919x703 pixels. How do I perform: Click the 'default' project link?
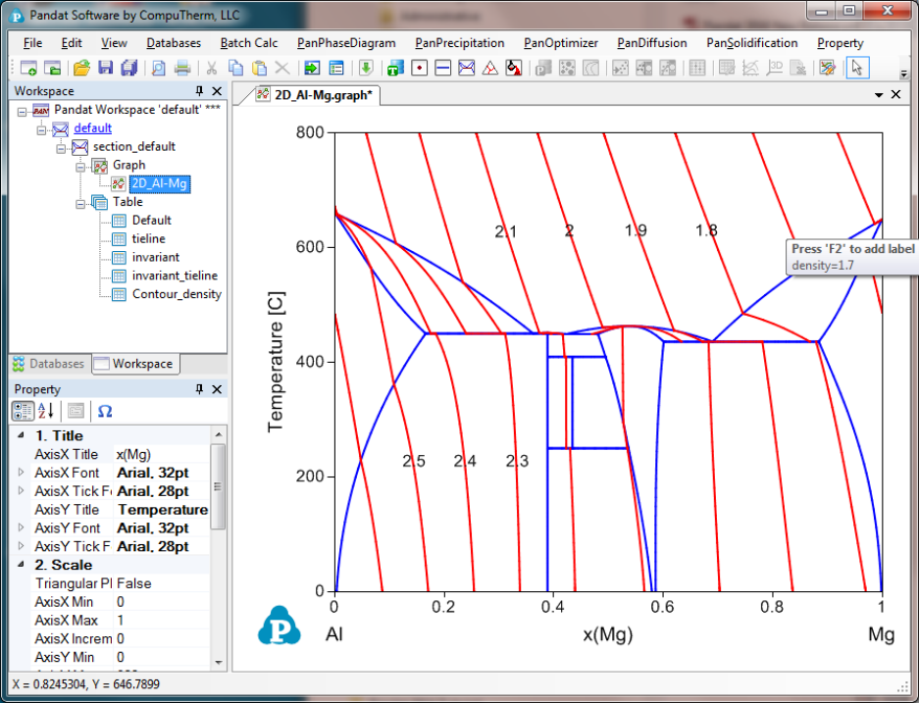click(92, 128)
